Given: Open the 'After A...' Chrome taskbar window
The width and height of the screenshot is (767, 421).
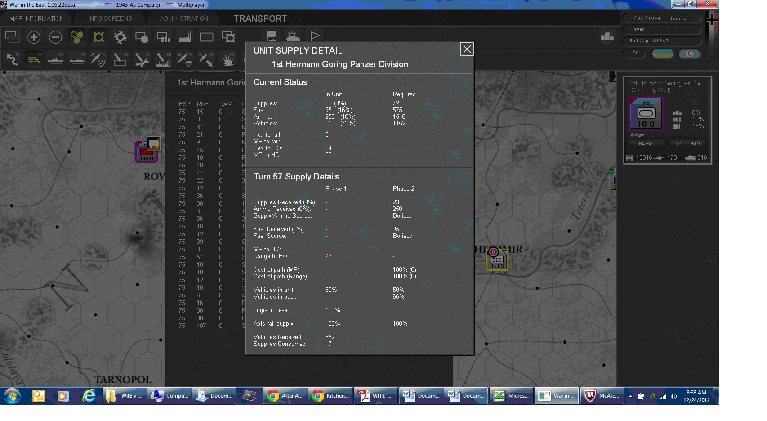Looking at the screenshot, I should 285,396.
